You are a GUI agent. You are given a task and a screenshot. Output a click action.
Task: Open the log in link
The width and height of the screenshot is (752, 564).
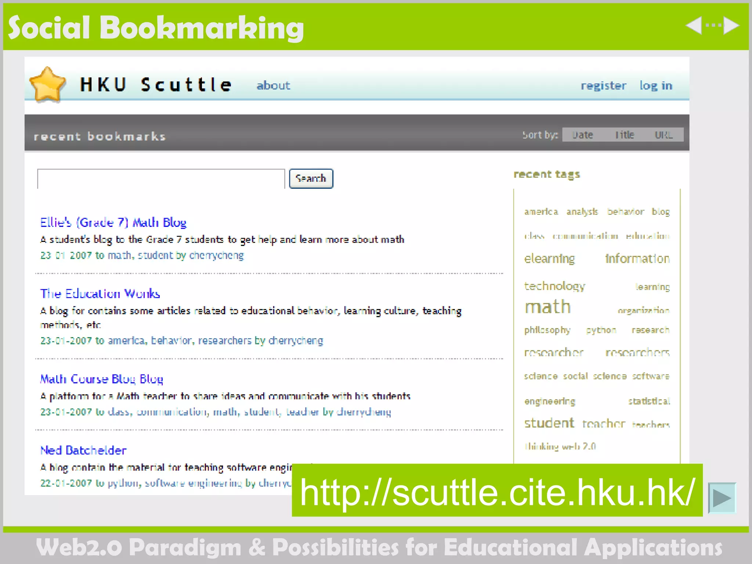point(656,86)
